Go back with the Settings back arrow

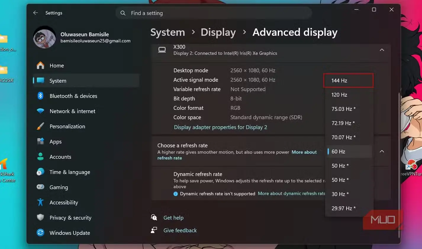(36, 13)
